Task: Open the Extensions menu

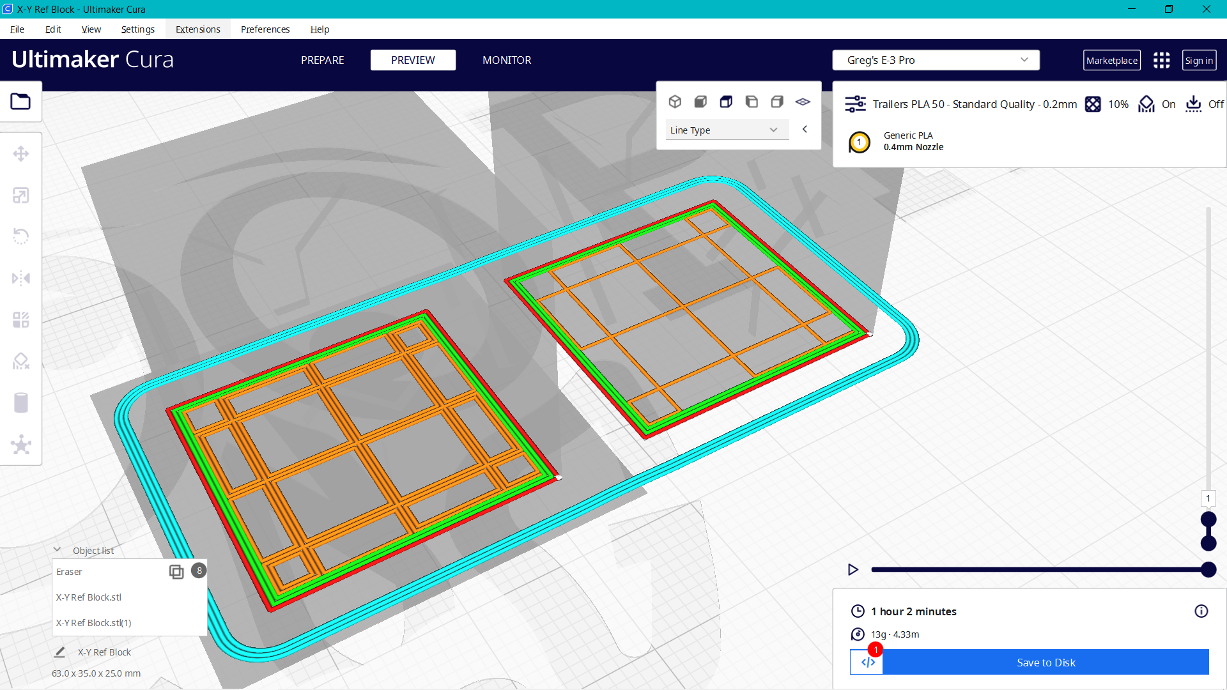Action: point(197,29)
